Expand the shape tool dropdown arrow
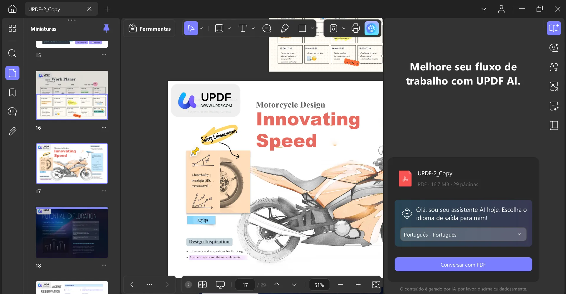 (x=312, y=29)
